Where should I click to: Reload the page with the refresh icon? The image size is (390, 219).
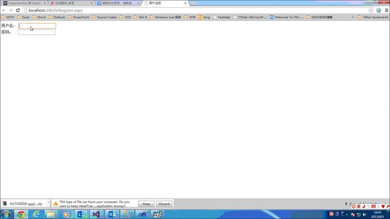click(18, 11)
